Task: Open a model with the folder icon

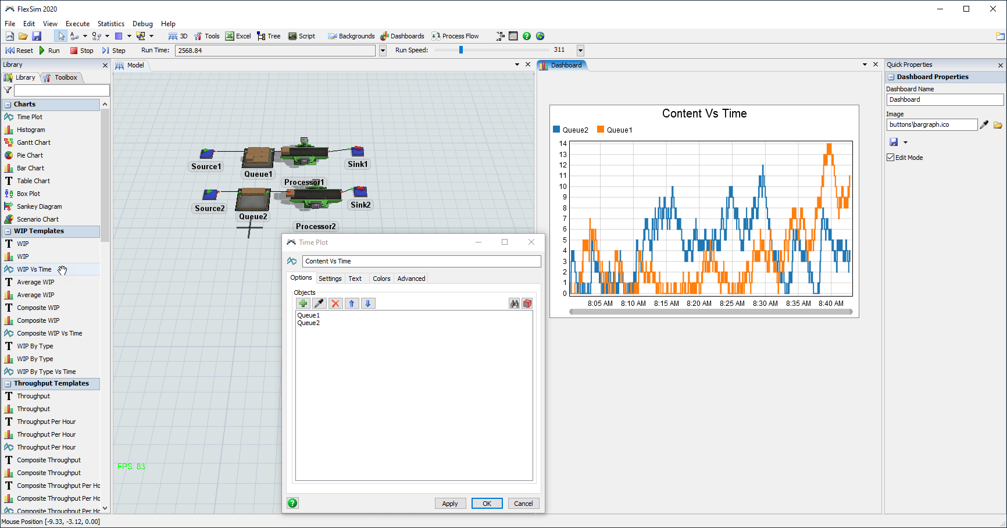Action: pos(23,36)
